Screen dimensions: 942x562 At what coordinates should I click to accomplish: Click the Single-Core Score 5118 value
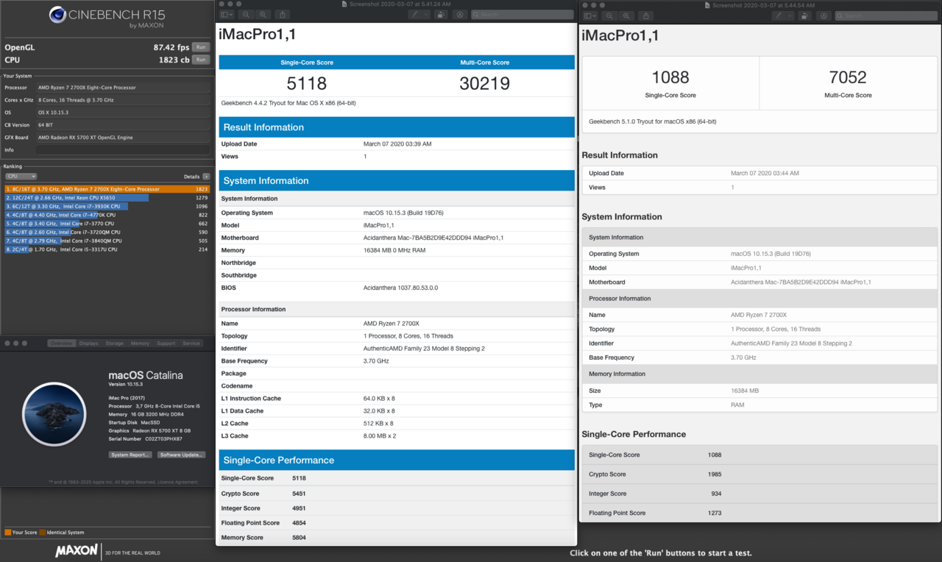coord(307,84)
